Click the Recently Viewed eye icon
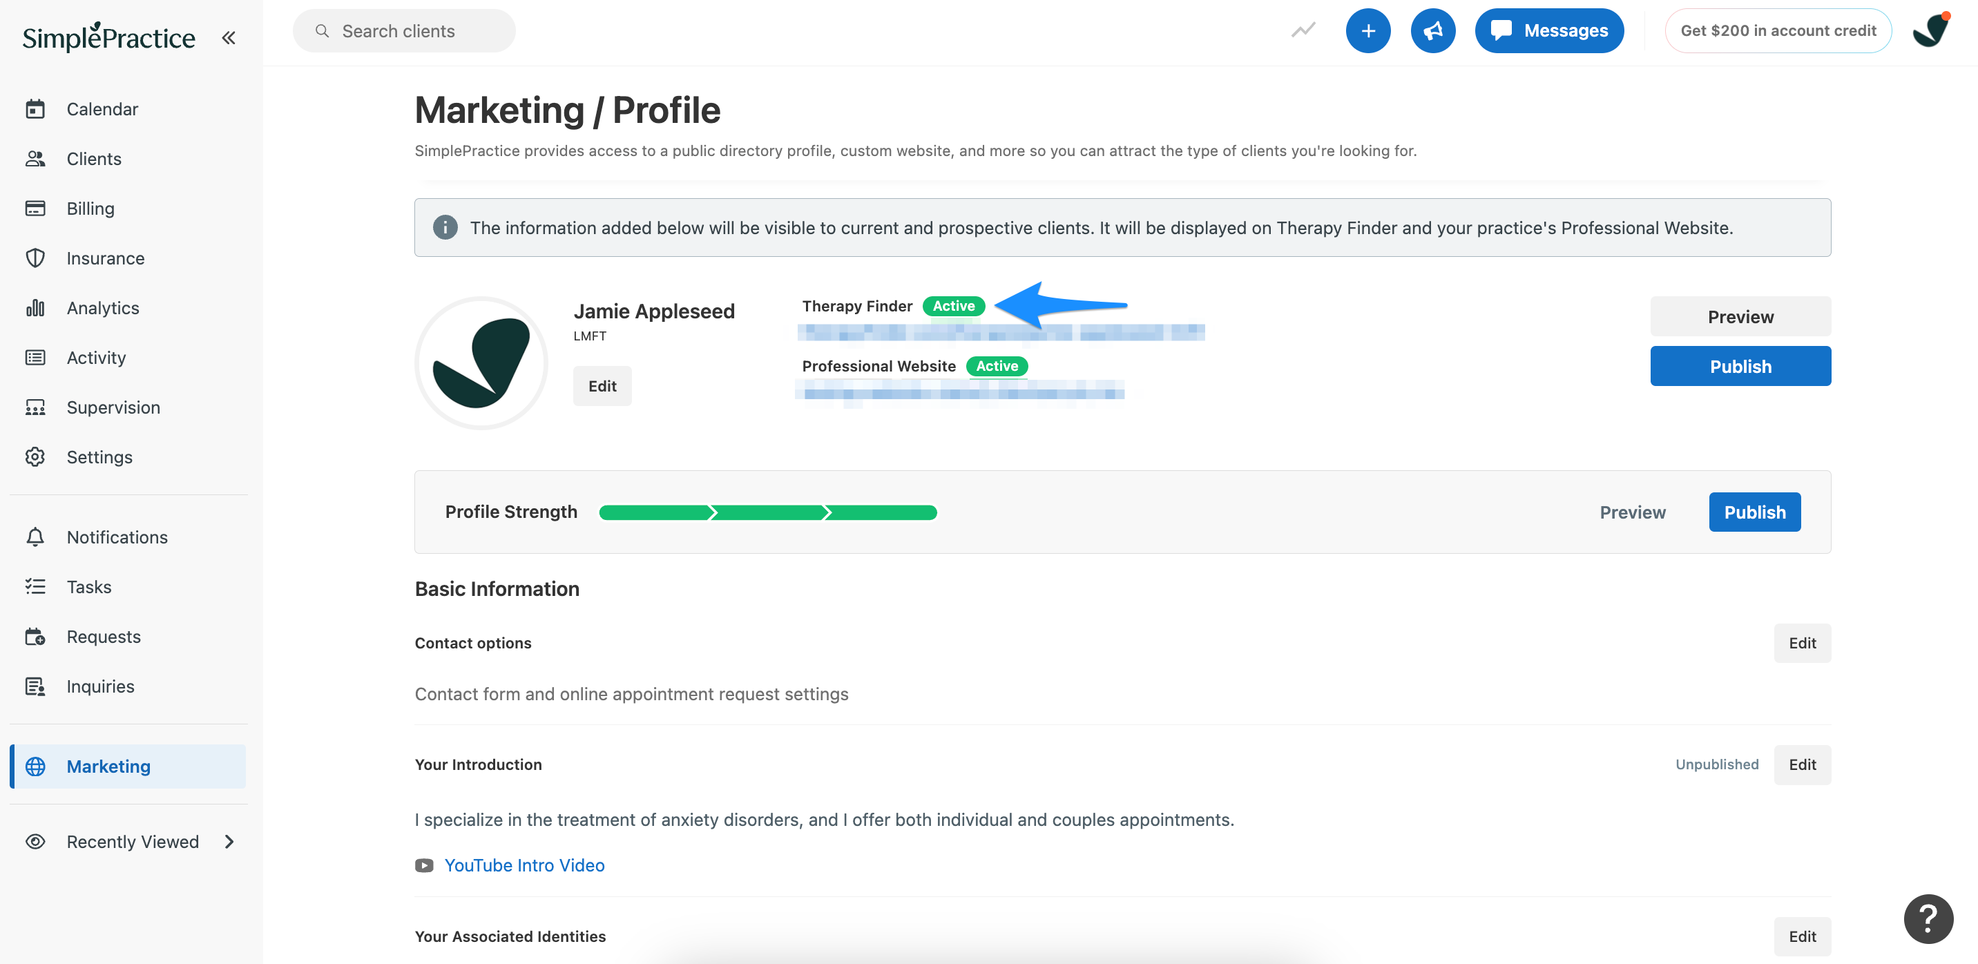The width and height of the screenshot is (1978, 964). pyautogui.click(x=35, y=841)
